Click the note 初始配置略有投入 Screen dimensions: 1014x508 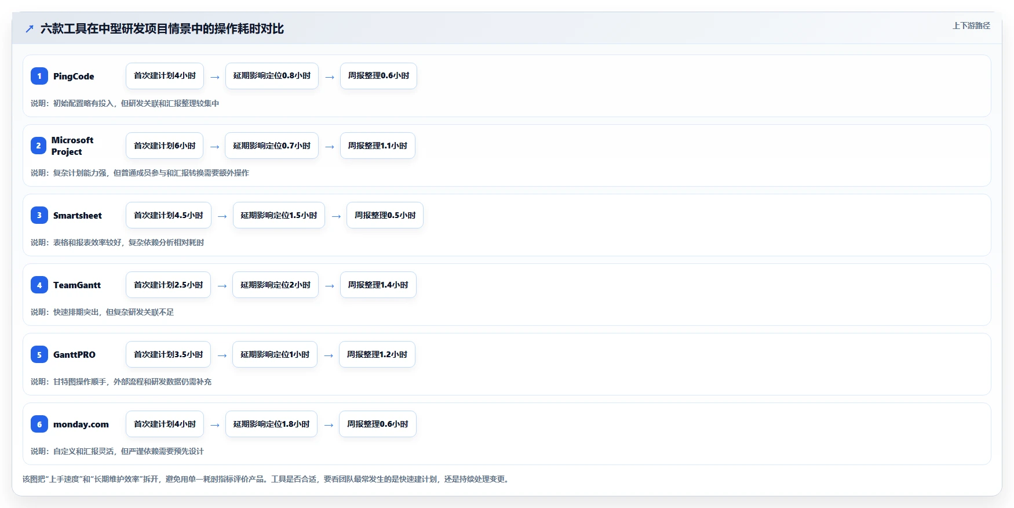pyautogui.click(x=125, y=103)
